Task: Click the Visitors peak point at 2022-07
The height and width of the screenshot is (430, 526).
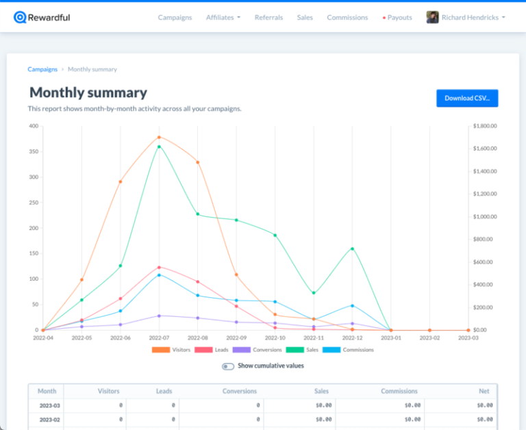Action: click(160, 136)
